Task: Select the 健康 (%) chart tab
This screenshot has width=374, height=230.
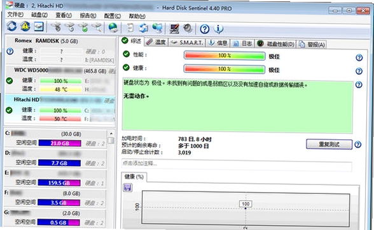Action: (x=134, y=177)
